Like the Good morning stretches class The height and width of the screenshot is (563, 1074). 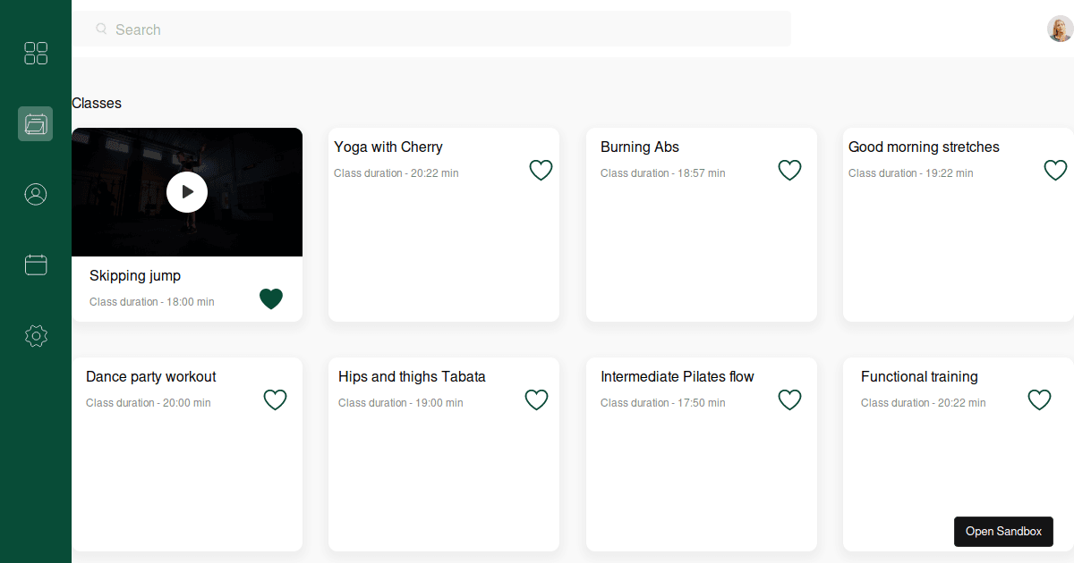pyautogui.click(x=1056, y=170)
